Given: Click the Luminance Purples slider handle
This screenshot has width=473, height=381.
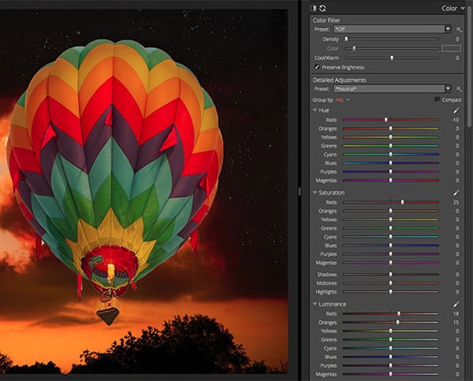Looking at the screenshot, I should tap(391, 365).
